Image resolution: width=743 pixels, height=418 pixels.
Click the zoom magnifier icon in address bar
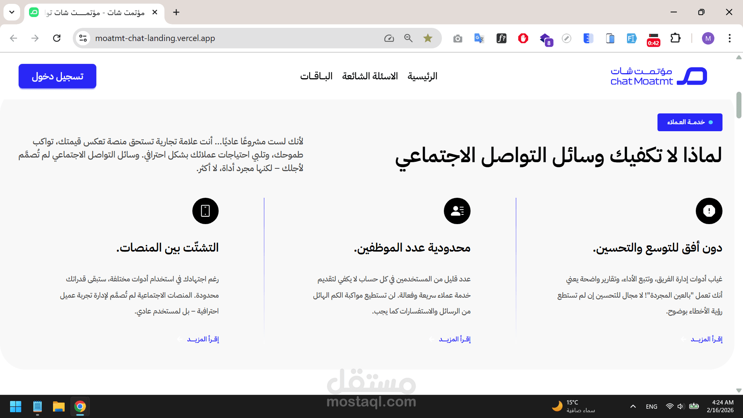[408, 38]
